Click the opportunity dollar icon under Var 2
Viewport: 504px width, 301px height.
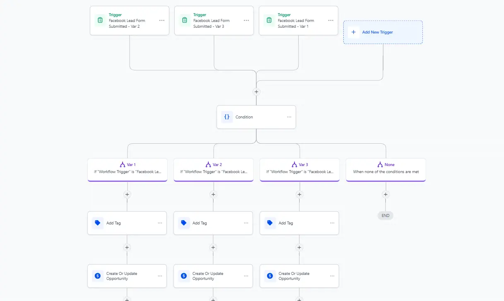pos(184,276)
